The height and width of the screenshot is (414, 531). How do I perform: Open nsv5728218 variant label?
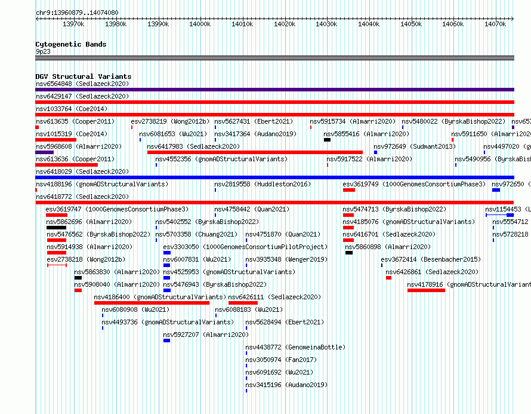pyautogui.click(x=510, y=234)
